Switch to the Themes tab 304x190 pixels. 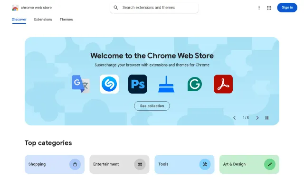pos(66,19)
